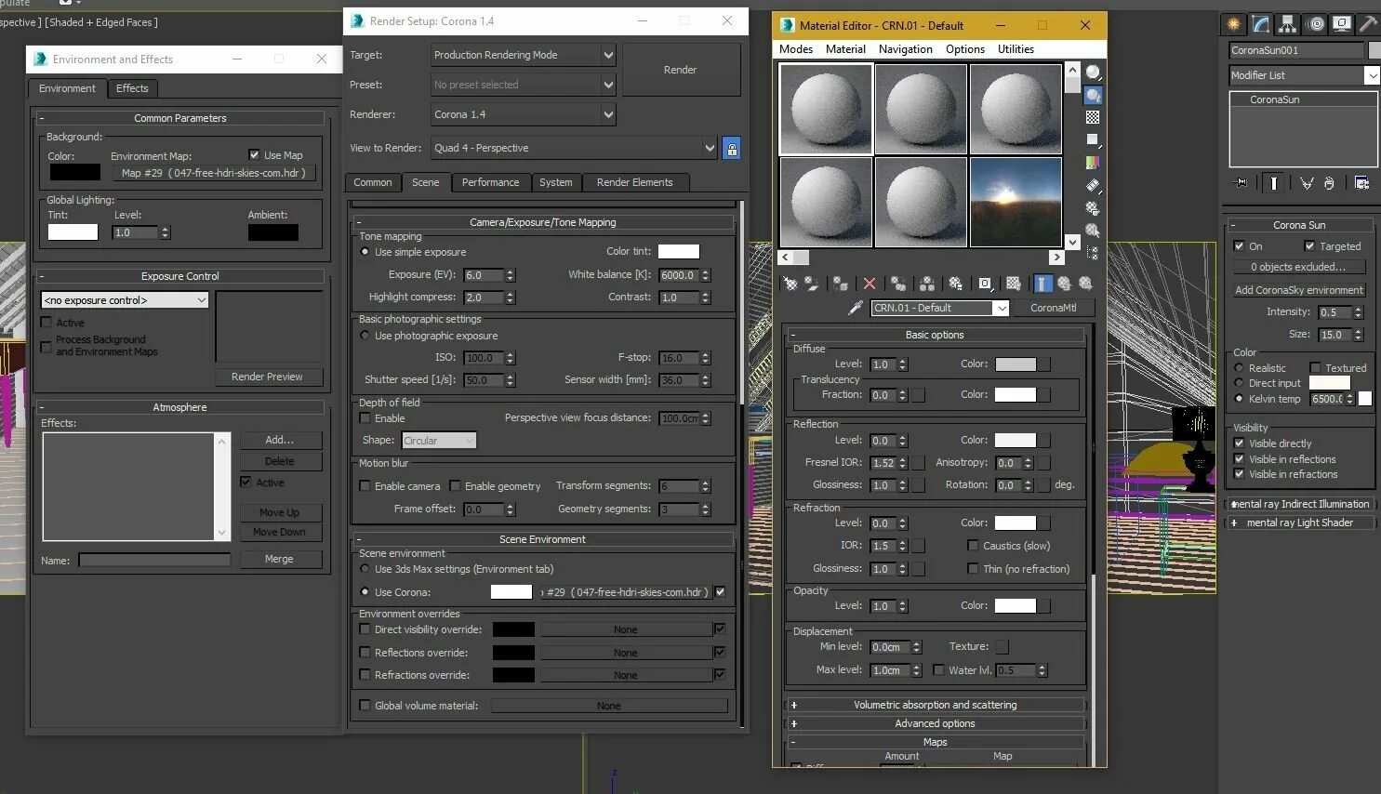The height and width of the screenshot is (794, 1381).
Task: Click the Put to Library icon
Action: click(x=955, y=284)
